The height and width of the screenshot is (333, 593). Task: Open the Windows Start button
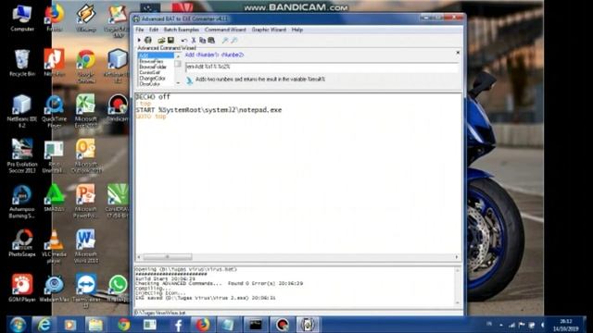click(18, 325)
